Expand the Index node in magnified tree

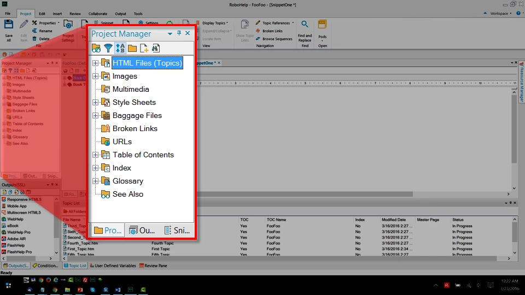click(95, 168)
